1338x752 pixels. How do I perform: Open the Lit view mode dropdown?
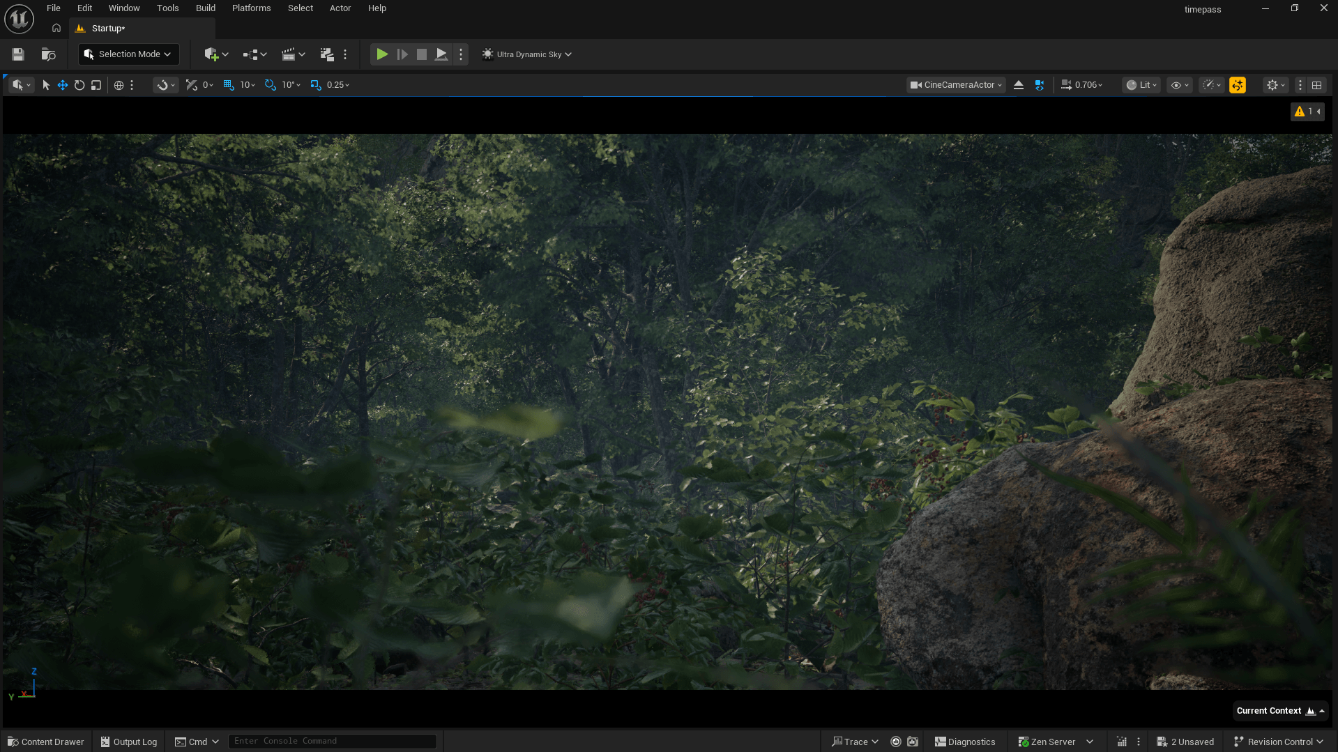(x=1141, y=85)
